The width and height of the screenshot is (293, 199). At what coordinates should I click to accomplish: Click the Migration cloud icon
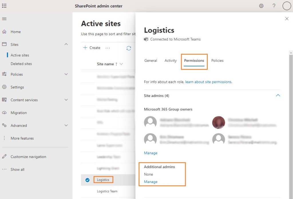(4, 113)
